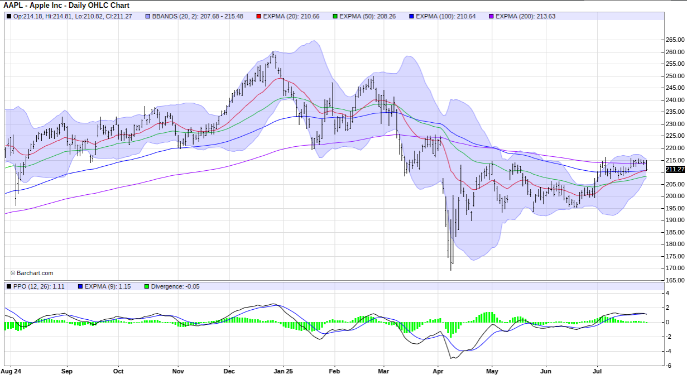Image resolution: width=687 pixels, height=384 pixels.
Task: Click the 'EXPMA (20): 210.66' legend text
Action: 291,16
